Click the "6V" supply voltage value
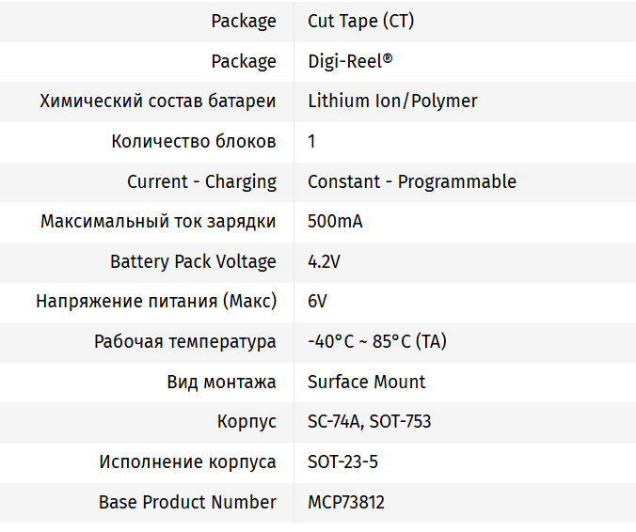This screenshot has width=636, height=532. tap(317, 302)
